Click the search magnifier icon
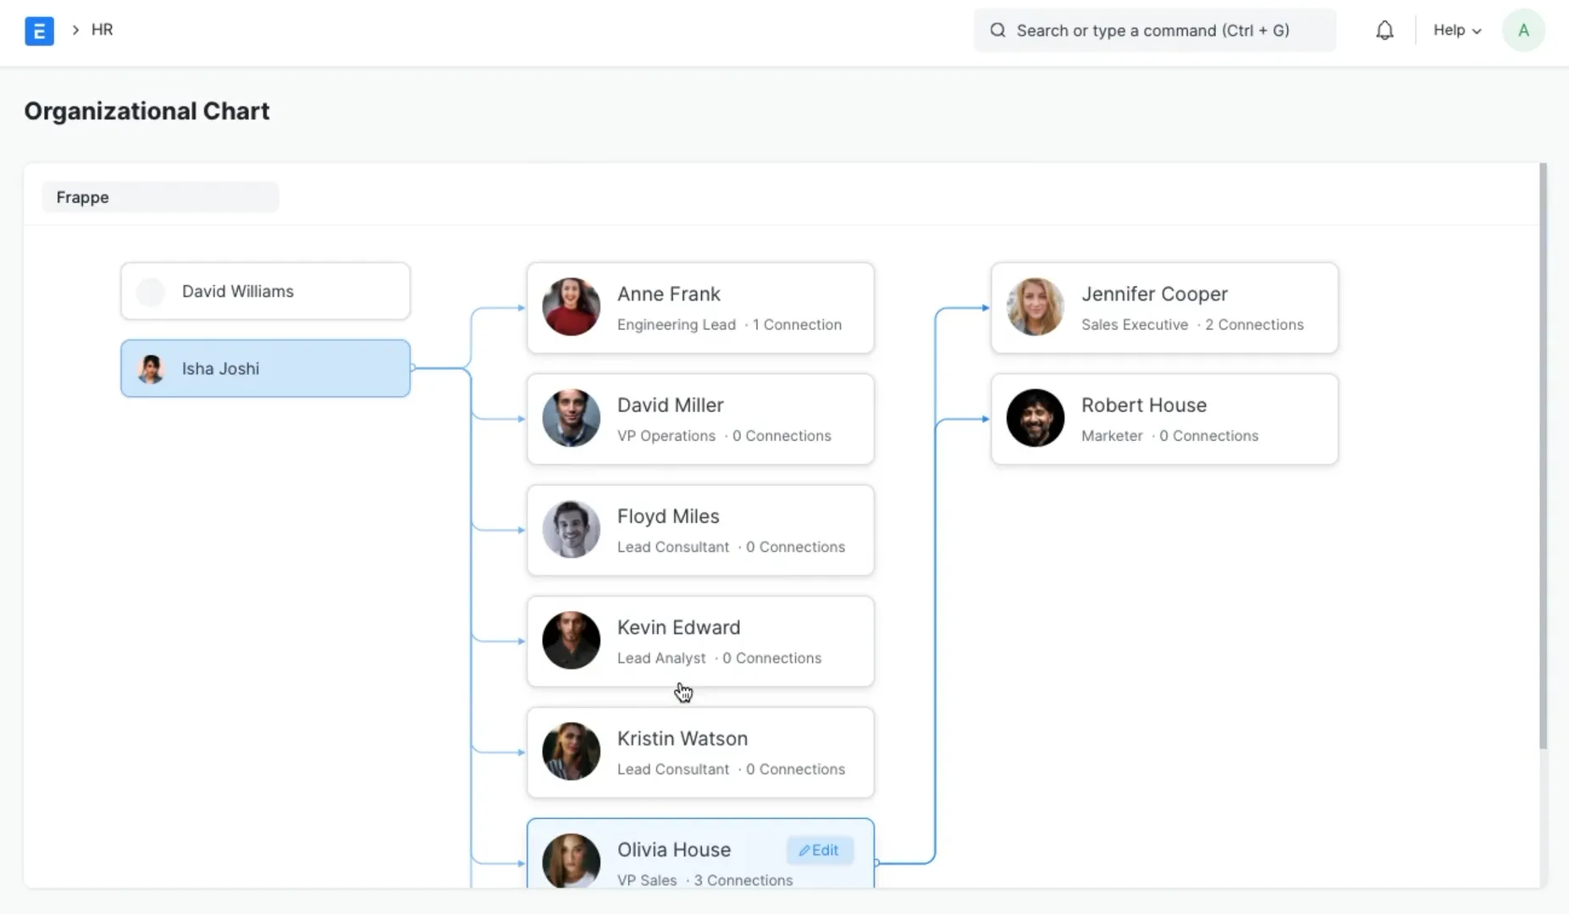This screenshot has width=1569, height=914. [x=997, y=30]
